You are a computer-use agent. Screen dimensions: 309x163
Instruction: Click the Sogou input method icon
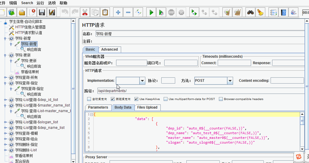299,157
